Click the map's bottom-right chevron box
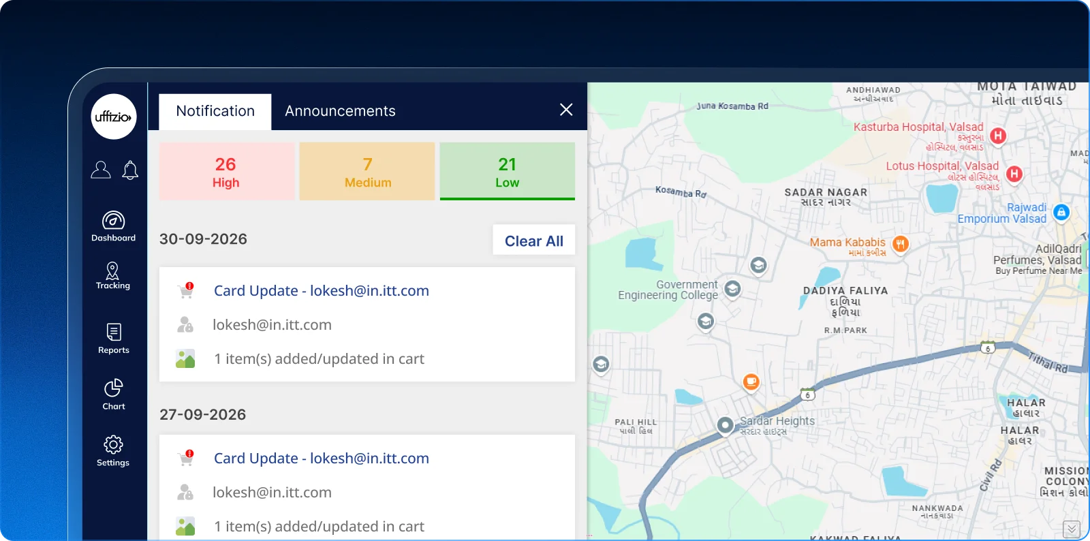Image resolution: width=1090 pixels, height=541 pixels. tap(1072, 529)
